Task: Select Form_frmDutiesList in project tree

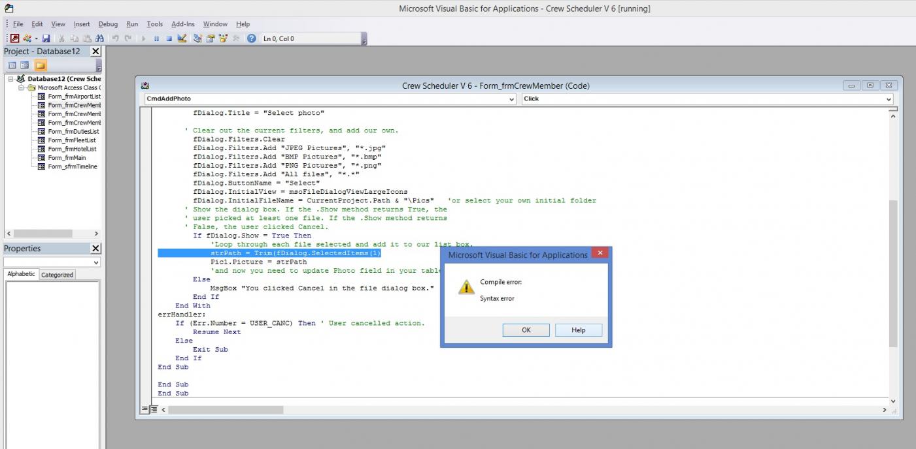Action: click(73, 131)
